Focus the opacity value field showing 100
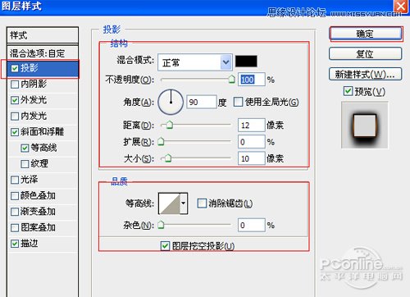This screenshot has width=410, height=297. pyautogui.click(x=252, y=80)
